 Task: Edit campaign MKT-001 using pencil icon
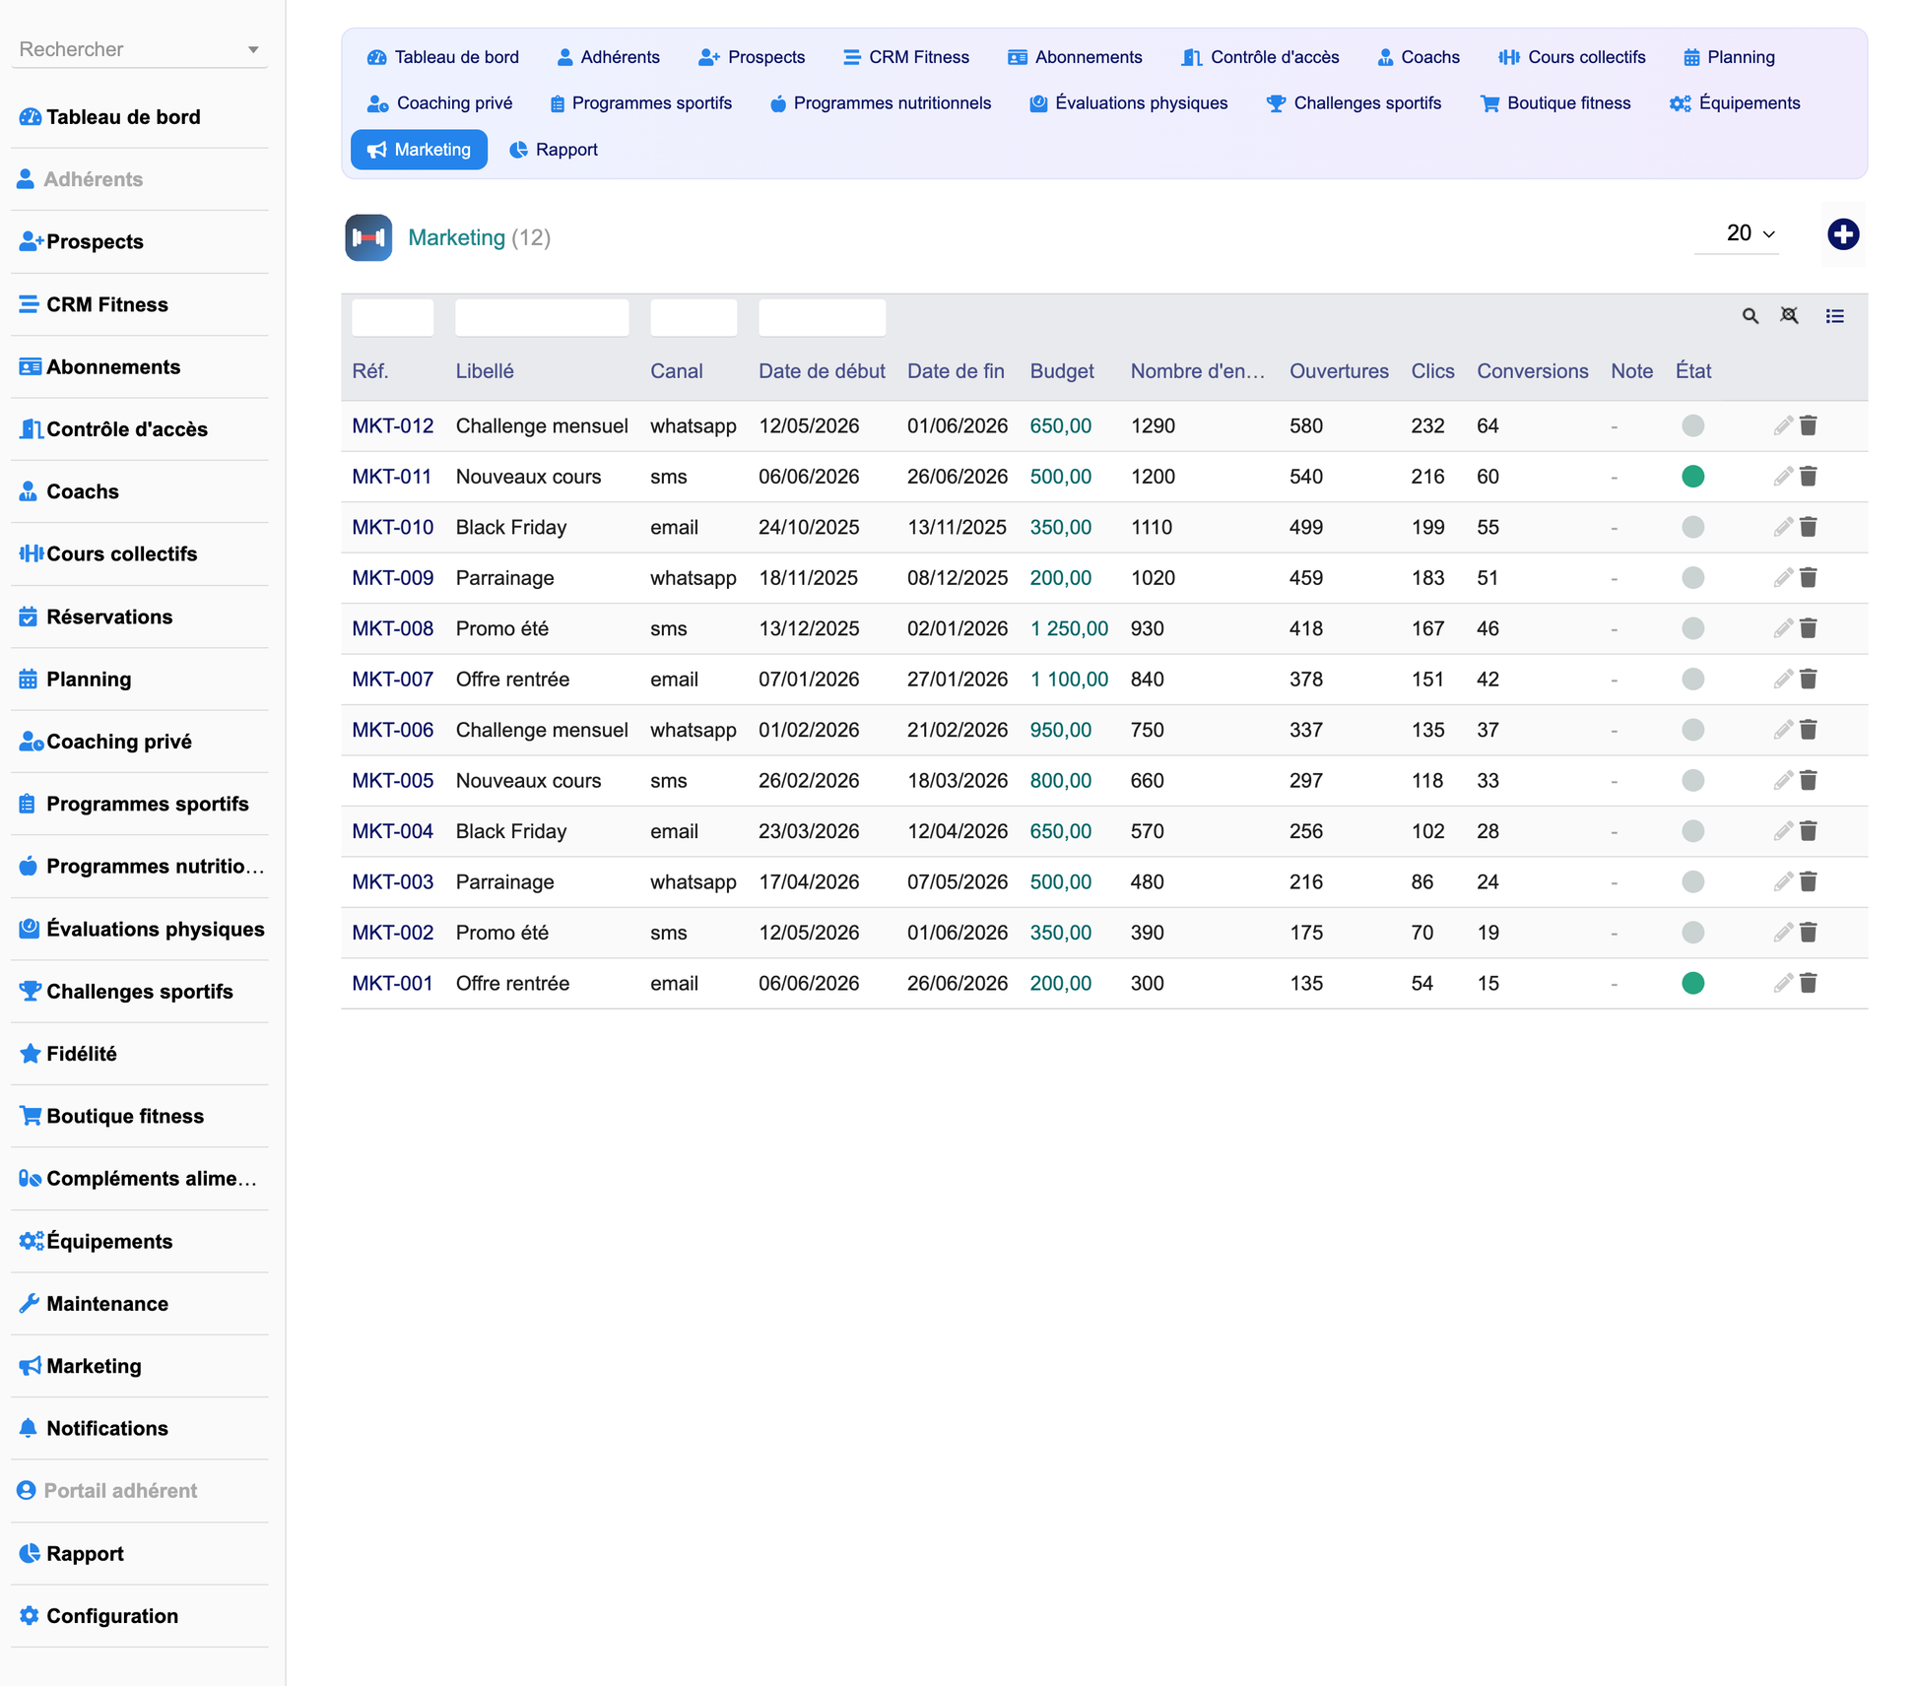1783,984
